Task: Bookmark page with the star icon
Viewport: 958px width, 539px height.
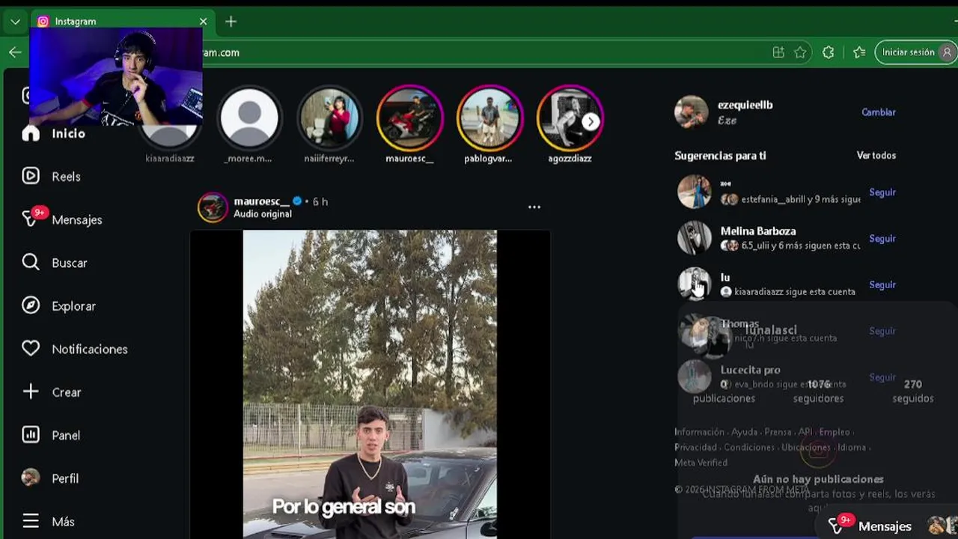Action: pos(800,52)
